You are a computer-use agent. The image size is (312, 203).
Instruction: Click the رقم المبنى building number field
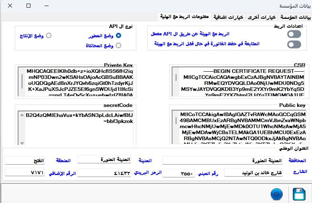pos(178,173)
